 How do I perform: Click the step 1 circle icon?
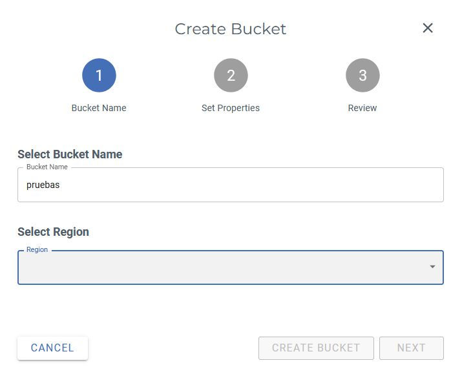point(99,76)
